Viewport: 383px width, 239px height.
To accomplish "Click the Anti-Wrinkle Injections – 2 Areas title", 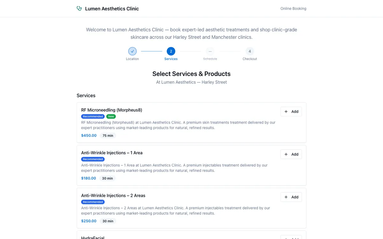I will (x=113, y=195).
